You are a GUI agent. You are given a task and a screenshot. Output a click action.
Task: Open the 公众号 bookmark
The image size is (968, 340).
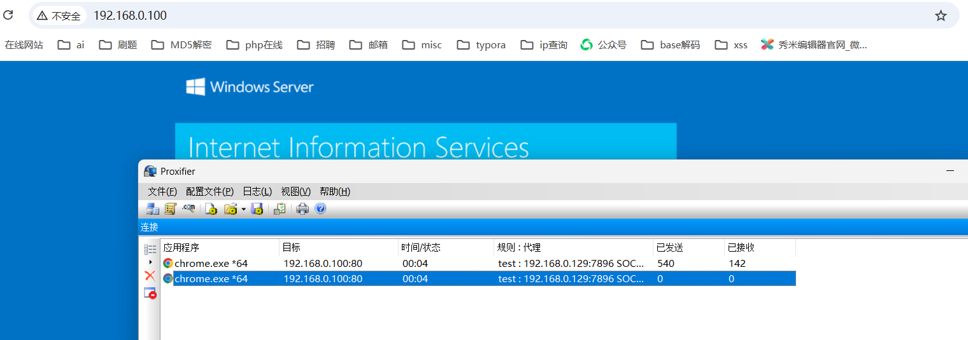(604, 44)
